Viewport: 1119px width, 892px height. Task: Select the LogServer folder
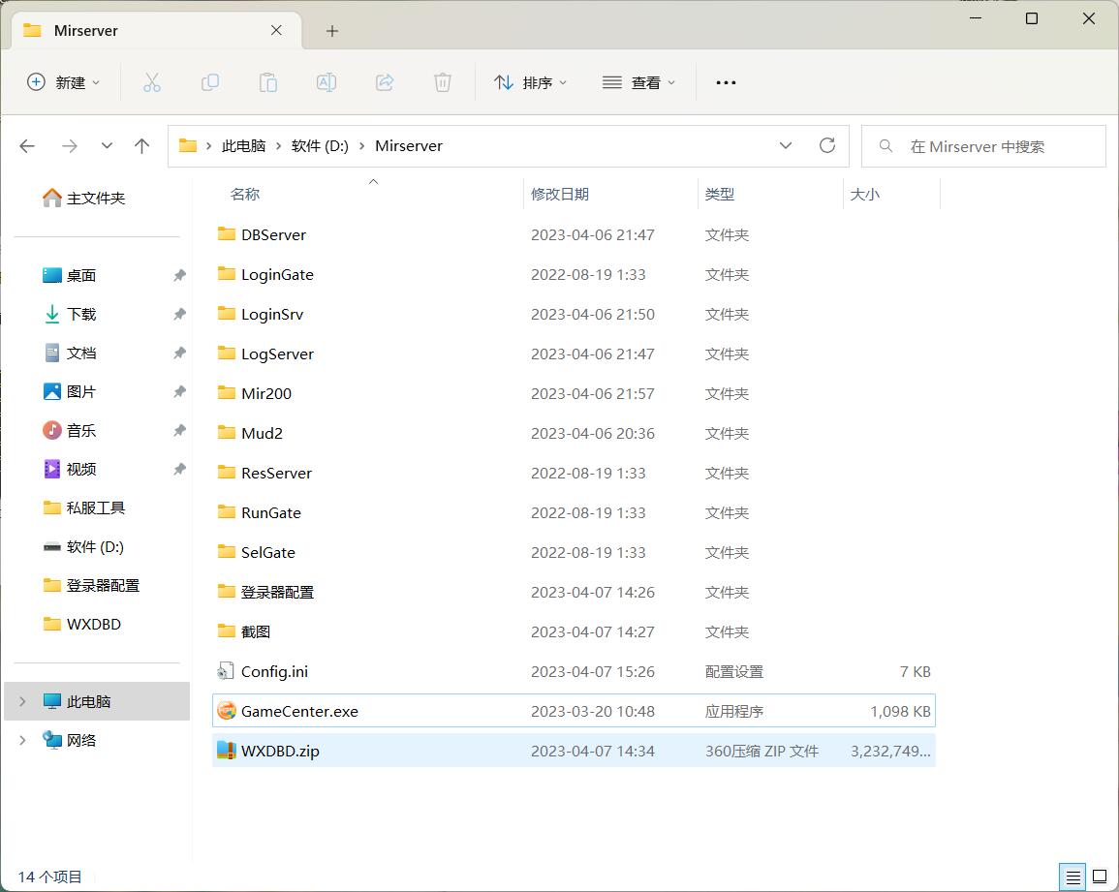[573, 354]
